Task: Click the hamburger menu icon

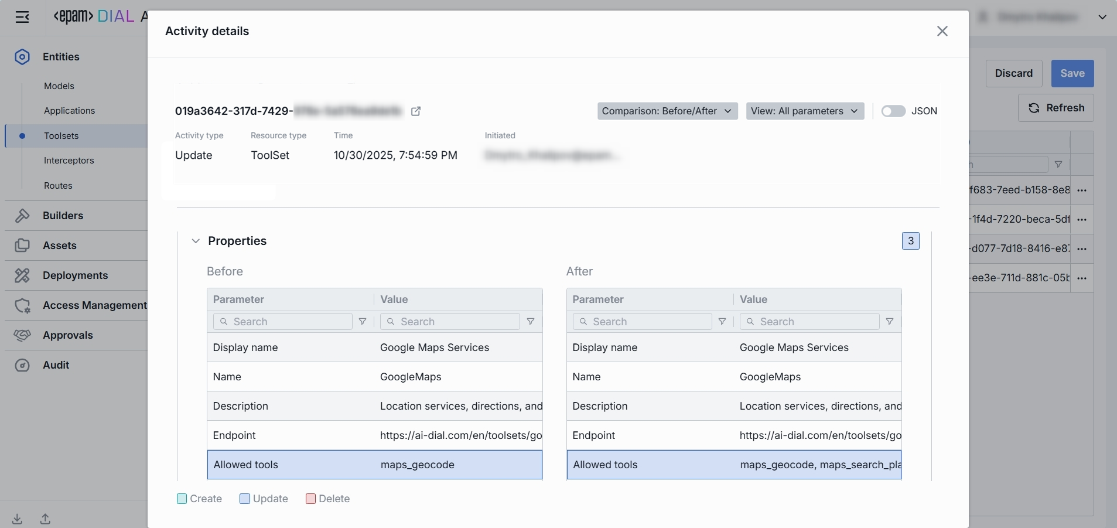Action: coord(22,17)
